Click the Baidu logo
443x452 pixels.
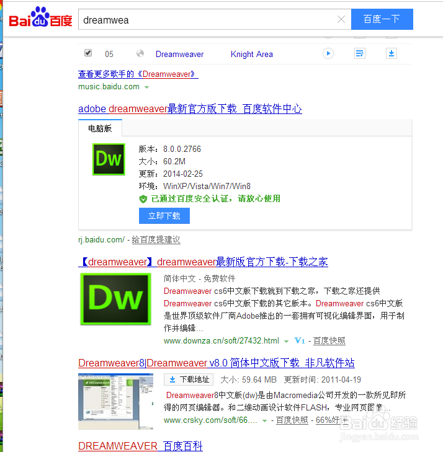click(40, 18)
